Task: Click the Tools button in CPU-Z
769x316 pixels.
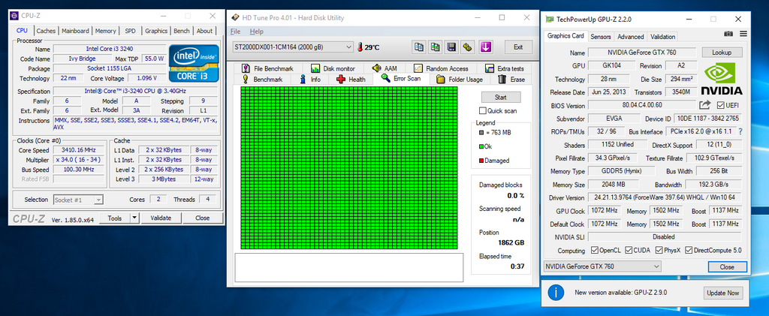Action: 115,218
